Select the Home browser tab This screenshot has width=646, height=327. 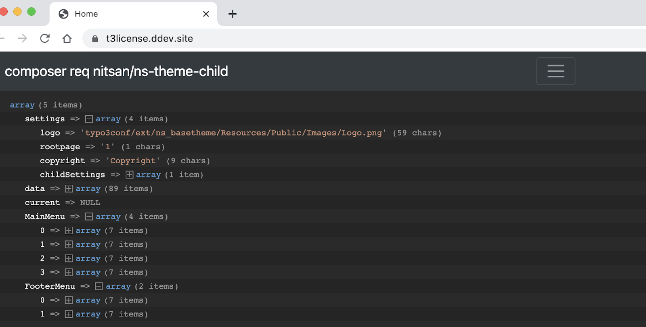[x=133, y=14]
